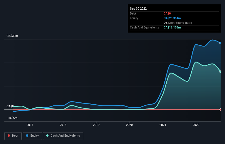
Task: Toggle the Equity legend button
Action: click(32, 136)
